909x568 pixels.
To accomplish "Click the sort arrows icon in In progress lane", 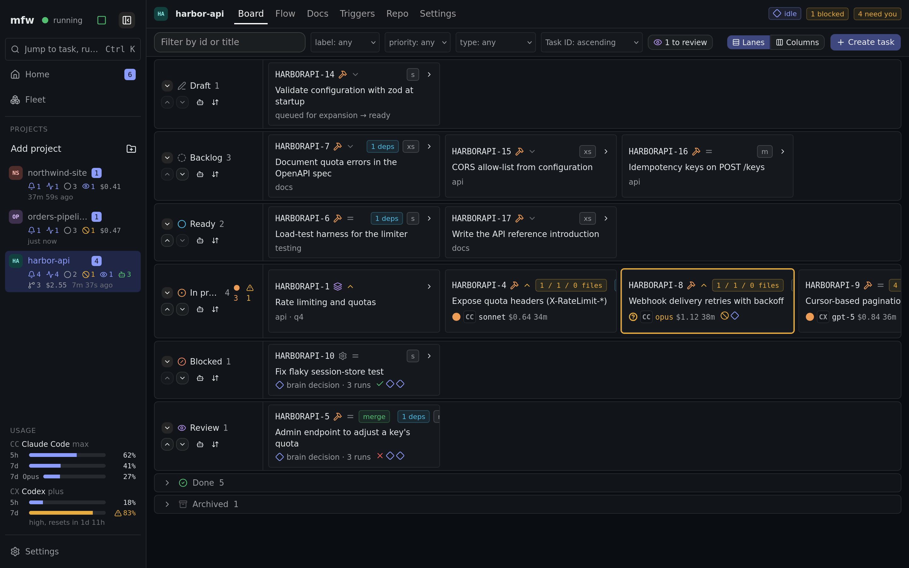I will click(215, 309).
